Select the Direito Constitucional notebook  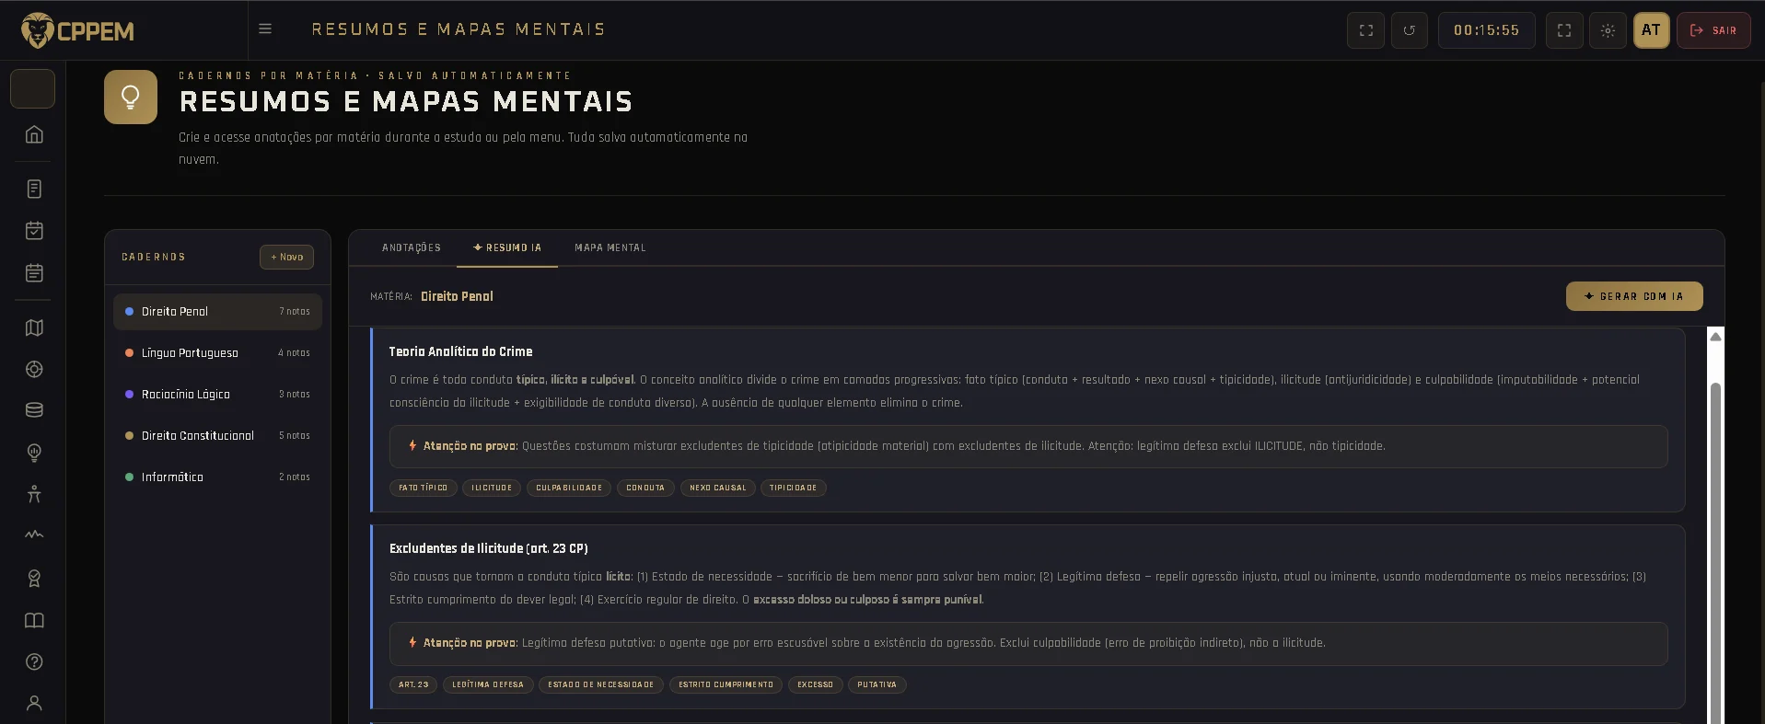pyautogui.click(x=217, y=436)
